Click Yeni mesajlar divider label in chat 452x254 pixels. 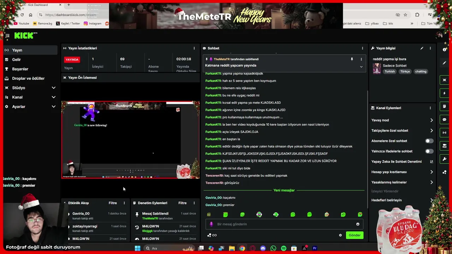tap(284, 190)
